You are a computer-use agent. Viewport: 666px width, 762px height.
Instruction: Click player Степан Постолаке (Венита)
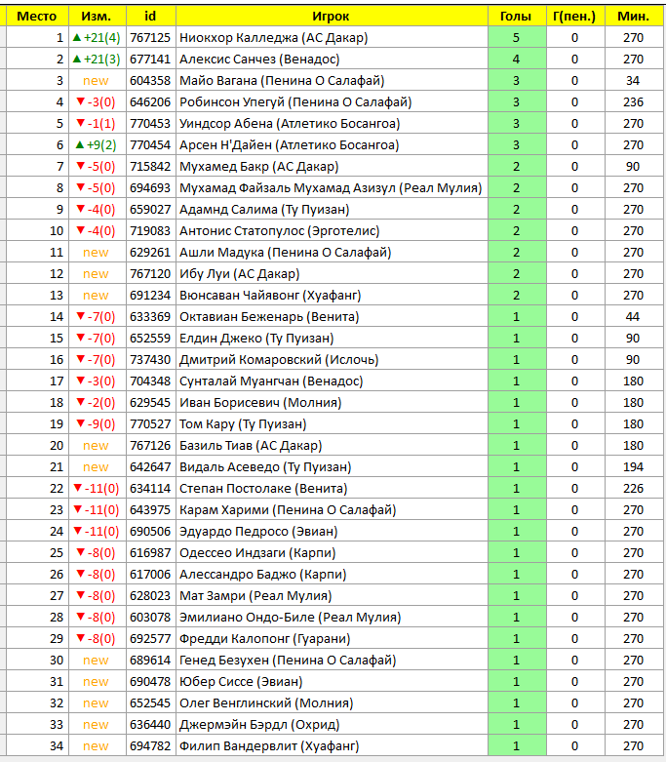pyautogui.click(x=263, y=489)
